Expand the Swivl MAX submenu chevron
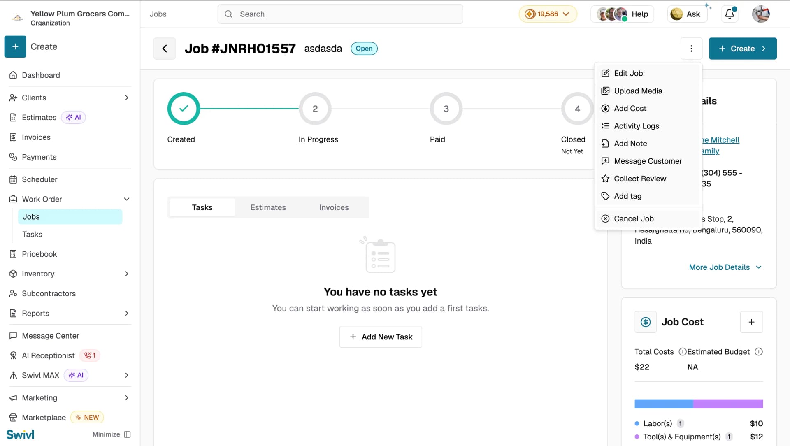790x446 pixels. coord(127,375)
